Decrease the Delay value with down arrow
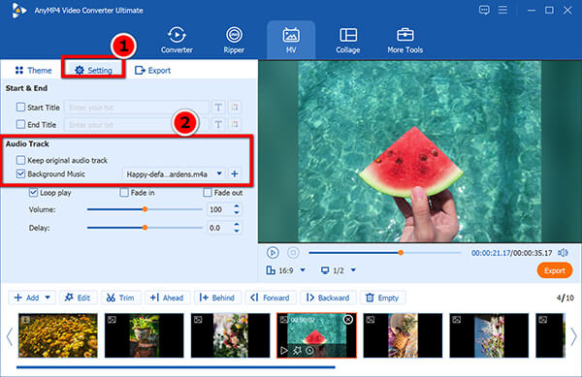 pos(237,231)
